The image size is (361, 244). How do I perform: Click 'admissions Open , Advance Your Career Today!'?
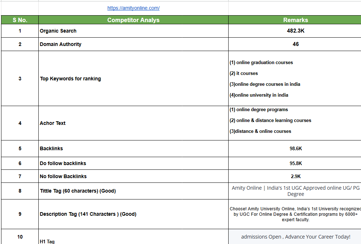click(296, 237)
